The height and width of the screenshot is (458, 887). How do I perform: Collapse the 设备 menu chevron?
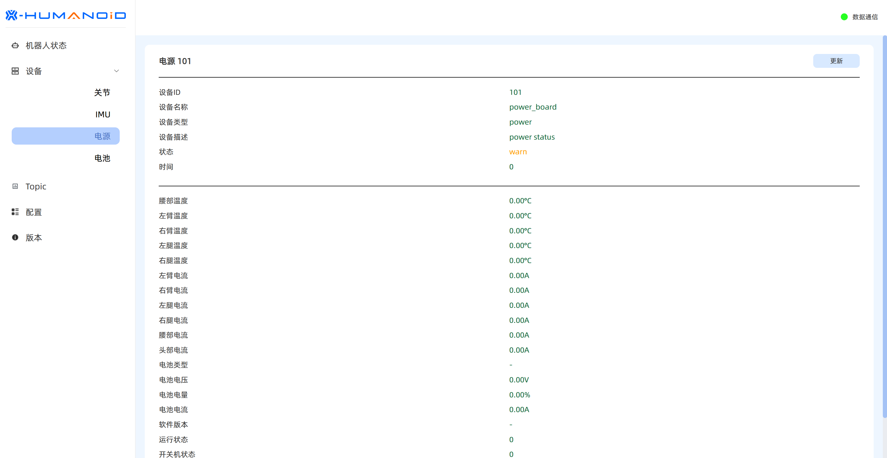(x=116, y=71)
